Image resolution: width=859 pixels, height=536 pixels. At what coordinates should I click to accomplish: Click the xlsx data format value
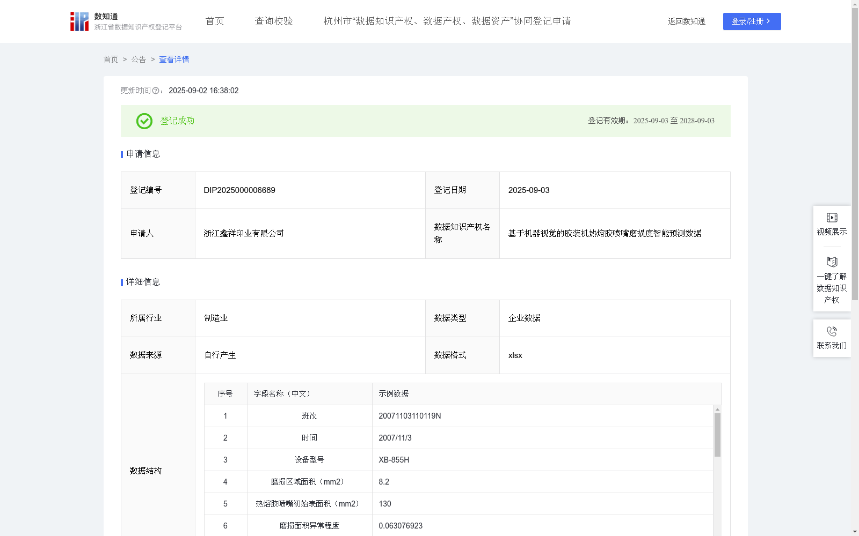[x=515, y=355]
